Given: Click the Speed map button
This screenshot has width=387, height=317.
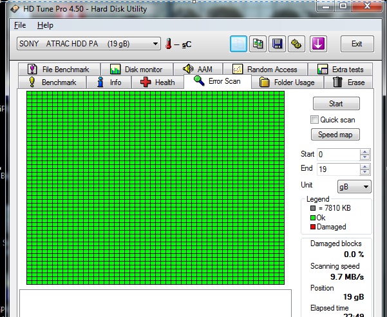Looking at the screenshot, I should pyautogui.click(x=336, y=135).
